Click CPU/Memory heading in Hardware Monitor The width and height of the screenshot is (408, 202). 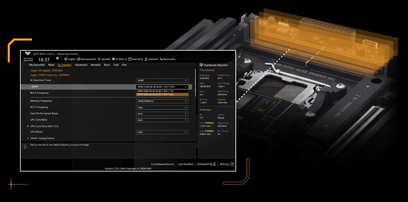[x=207, y=70]
